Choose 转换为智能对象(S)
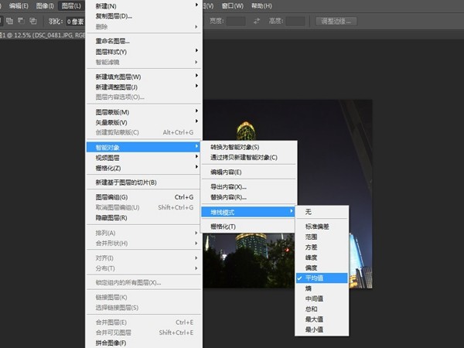This screenshot has width=464, height=348. (235, 147)
